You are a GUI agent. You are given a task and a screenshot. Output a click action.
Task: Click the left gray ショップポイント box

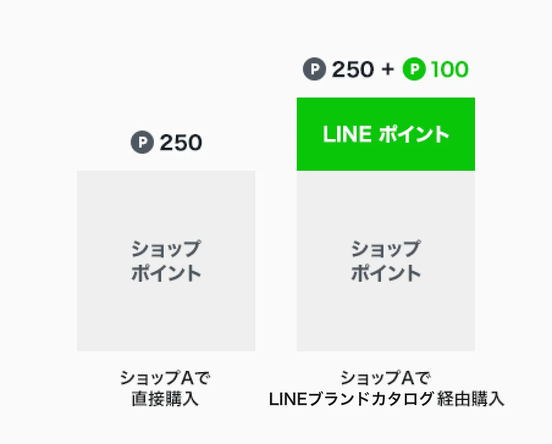click(166, 261)
